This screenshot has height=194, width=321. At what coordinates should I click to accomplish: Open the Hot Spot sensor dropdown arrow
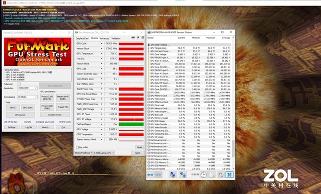101,59
